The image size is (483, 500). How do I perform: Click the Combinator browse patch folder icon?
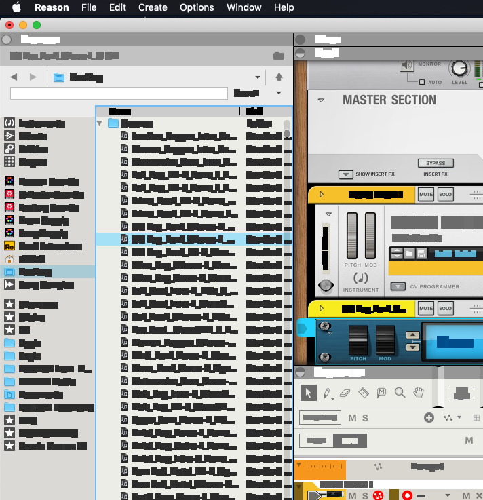click(409, 254)
